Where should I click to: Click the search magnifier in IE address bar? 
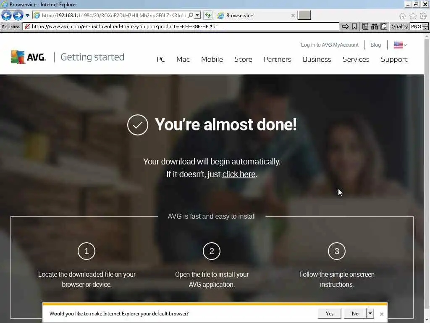click(x=190, y=16)
